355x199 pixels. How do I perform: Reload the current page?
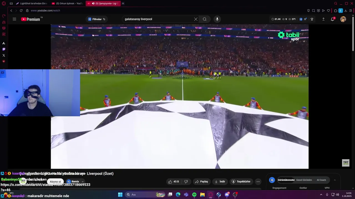click(21, 11)
